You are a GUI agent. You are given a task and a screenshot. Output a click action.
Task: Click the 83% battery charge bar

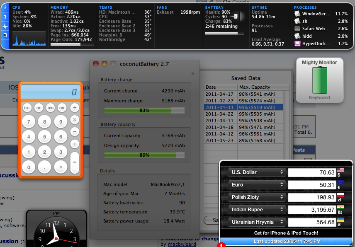click(x=144, y=110)
